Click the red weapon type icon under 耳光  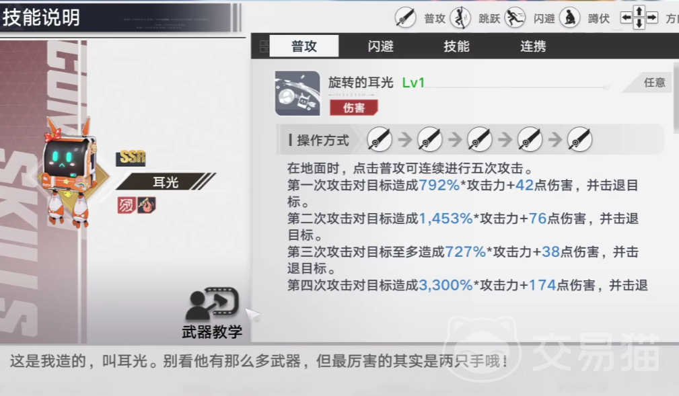click(x=127, y=204)
